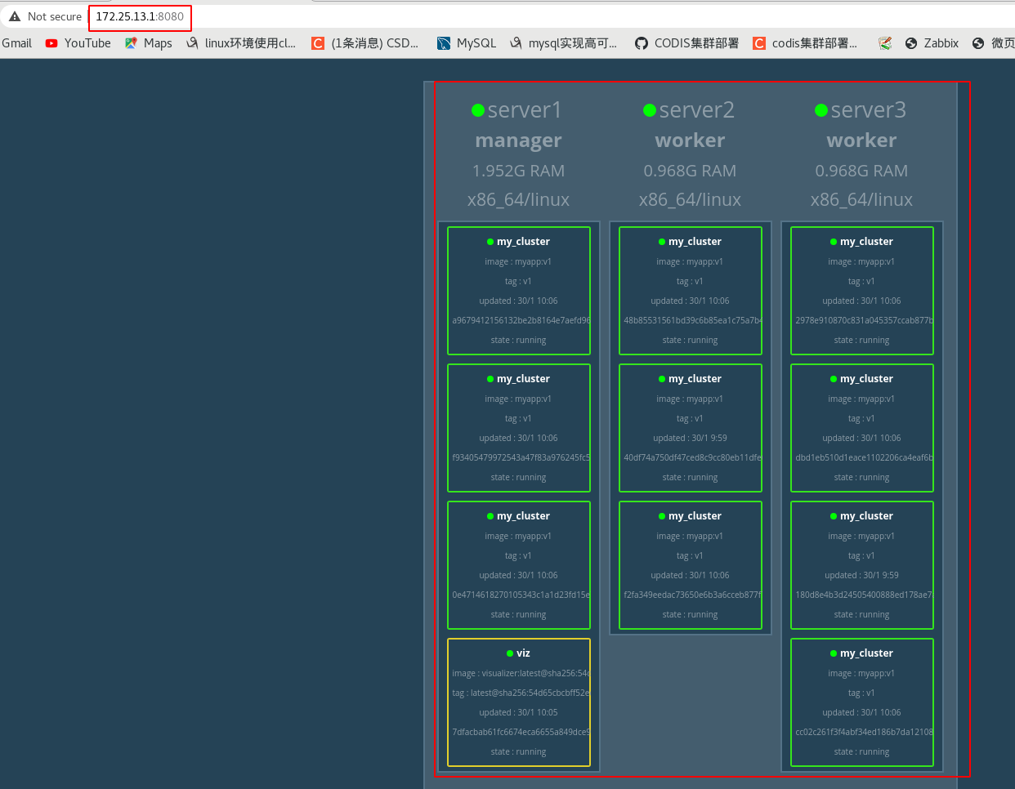Click the container ID starting 48b85531

point(692,321)
